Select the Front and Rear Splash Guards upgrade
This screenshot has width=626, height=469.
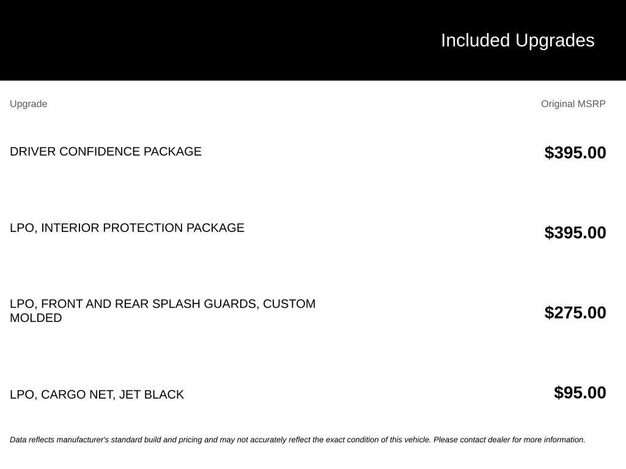coord(163,311)
